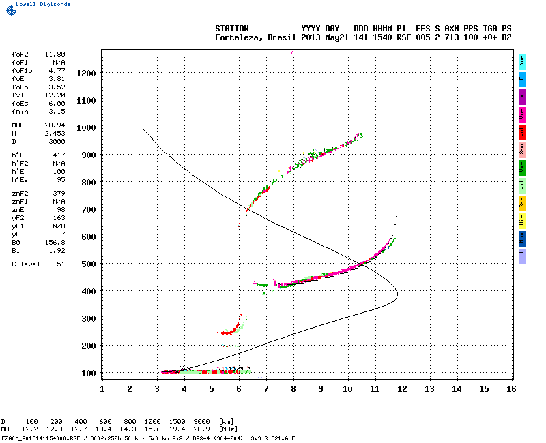Screen dimensions: 546x443
Task: Click the M value 2.453
Action: point(55,133)
